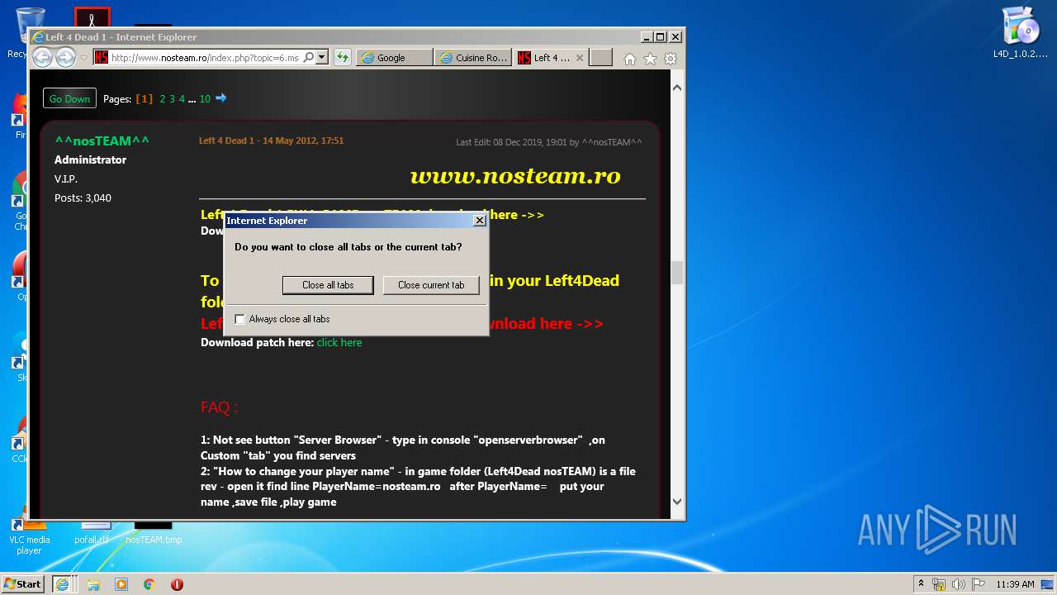Click the Internet Explorer taskbar icon
Screen dimensions: 1057x595
pos(62,583)
